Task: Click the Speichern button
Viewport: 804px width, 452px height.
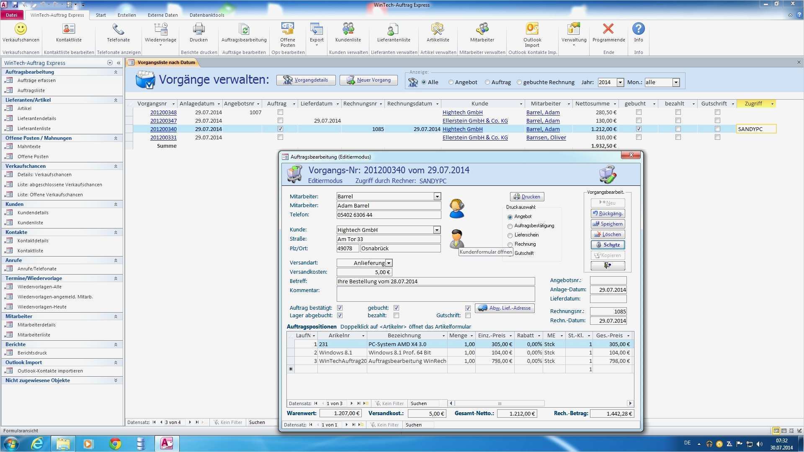Action: click(x=608, y=224)
